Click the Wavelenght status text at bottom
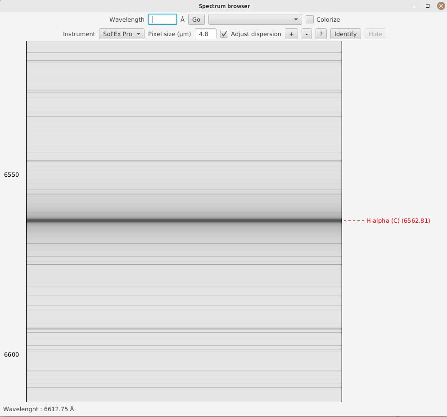 point(39,409)
